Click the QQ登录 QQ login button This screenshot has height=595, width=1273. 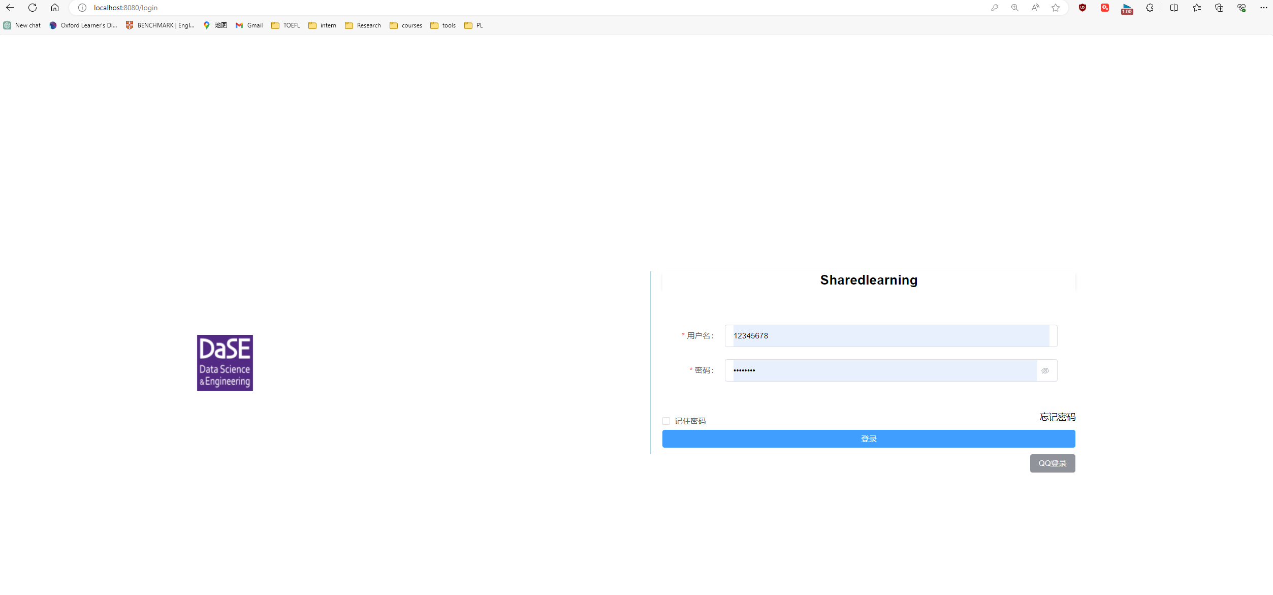click(1052, 463)
